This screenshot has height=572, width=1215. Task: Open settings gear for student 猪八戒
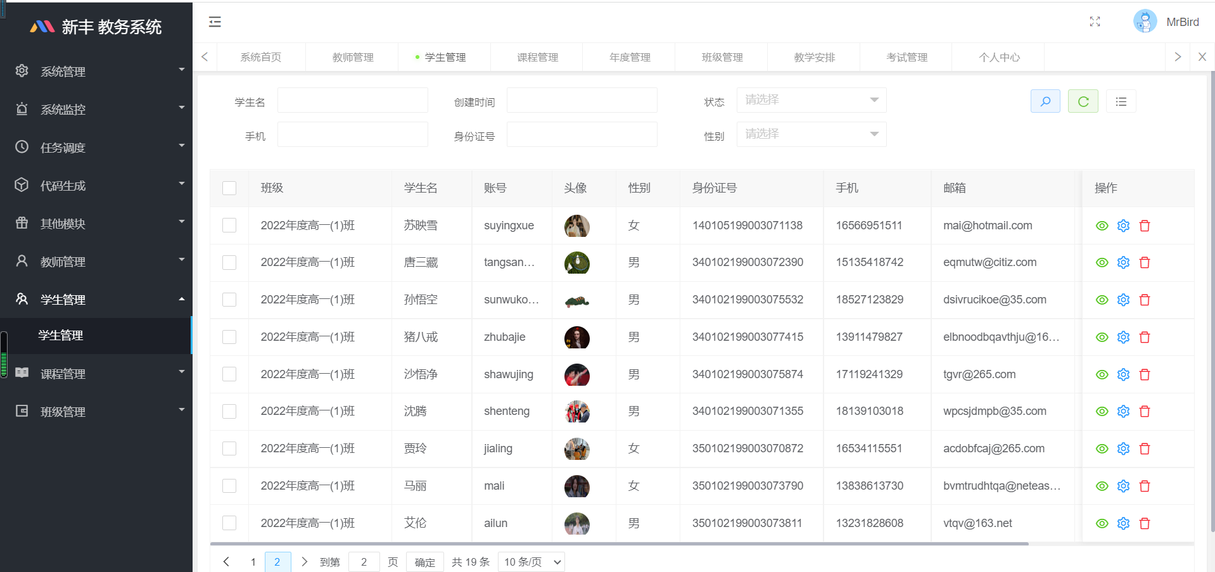tap(1124, 338)
